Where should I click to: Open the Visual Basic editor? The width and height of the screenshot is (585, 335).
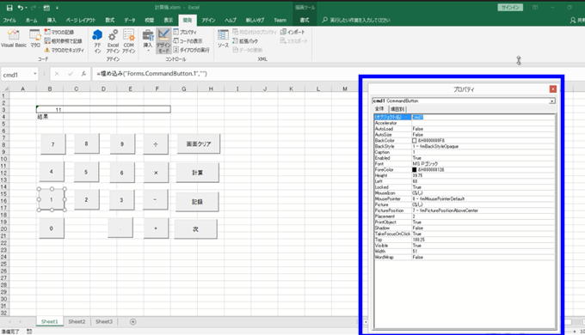click(x=14, y=38)
